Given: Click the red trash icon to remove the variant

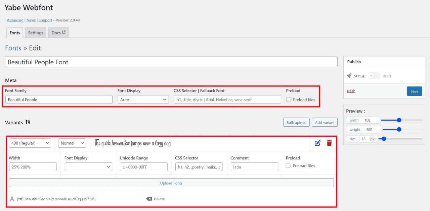Looking at the screenshot, I should pyautogui.click(x=329, y=143).
